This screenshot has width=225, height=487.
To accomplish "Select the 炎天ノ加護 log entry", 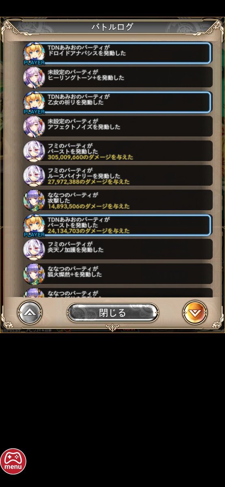I will point(118,249).
